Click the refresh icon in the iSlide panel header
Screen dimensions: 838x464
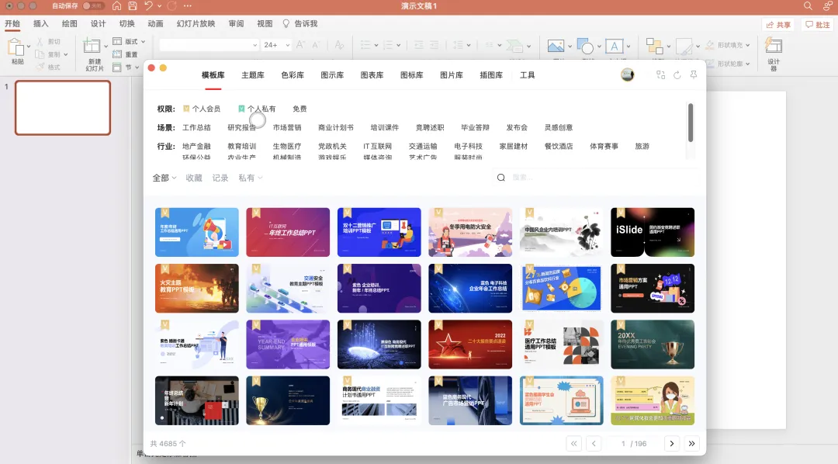click(x=677, y=75)
